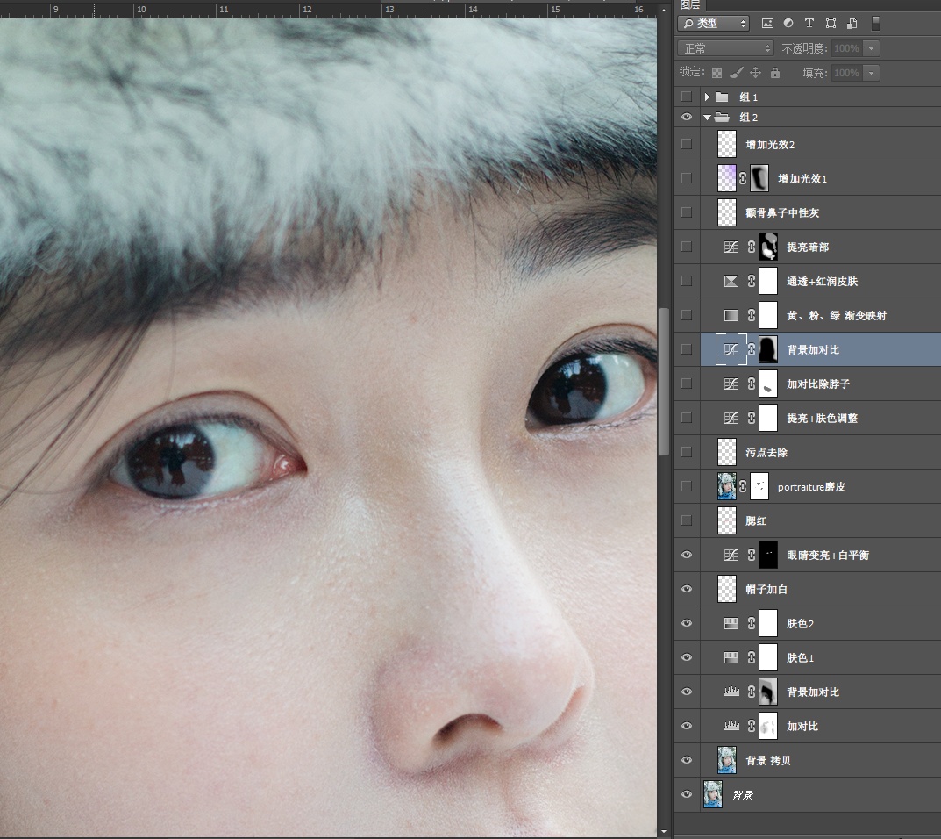Select layer named 通透+红润皮肤

(x=823, y=281)
